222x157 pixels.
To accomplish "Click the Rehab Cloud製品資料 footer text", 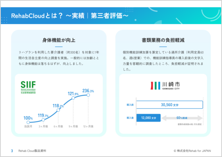I will tap(32, 151).
